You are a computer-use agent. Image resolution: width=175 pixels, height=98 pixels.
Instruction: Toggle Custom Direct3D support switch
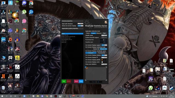[104, 38]
